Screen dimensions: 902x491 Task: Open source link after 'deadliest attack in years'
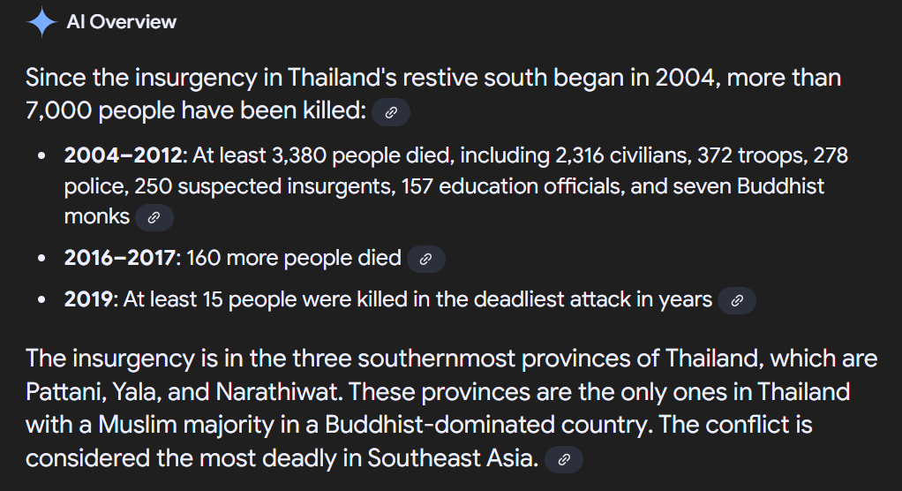coord(737,300)
